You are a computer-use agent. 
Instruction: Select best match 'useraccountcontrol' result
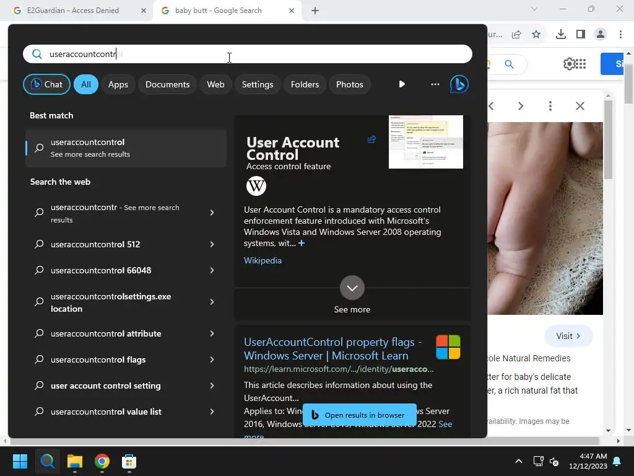[126, 148]
